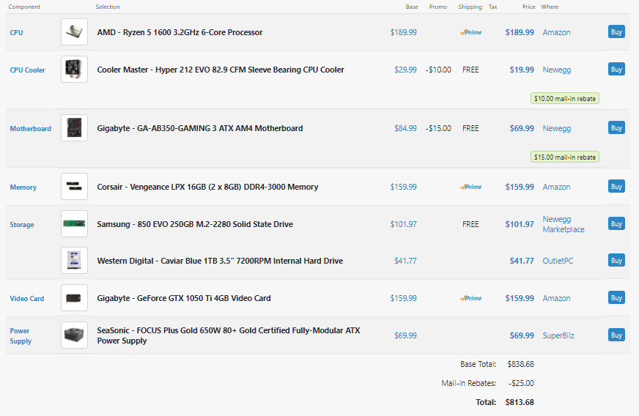This screenshot has width=639, height=416.
Task: Buy the Hyper 212 EVO cooler
Action: click(x=616, y=70)
